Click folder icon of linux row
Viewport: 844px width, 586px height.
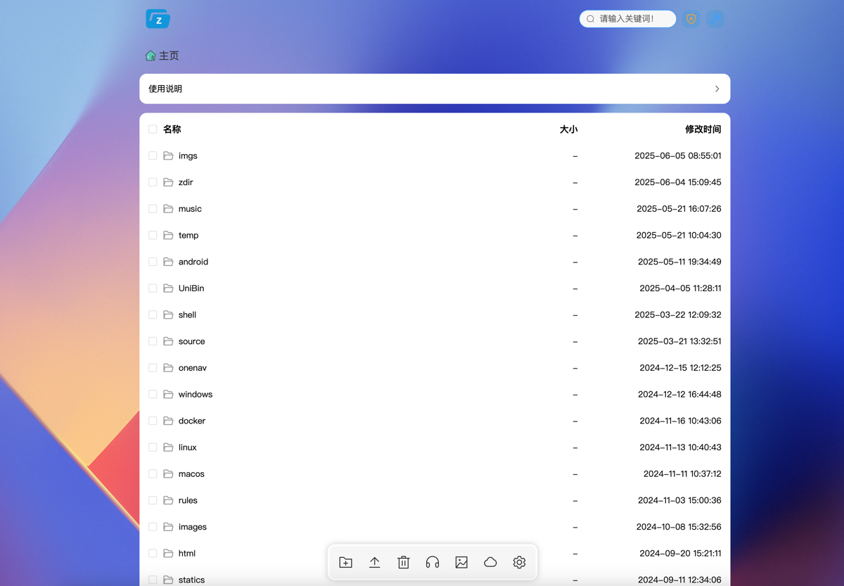click(168, 447)
